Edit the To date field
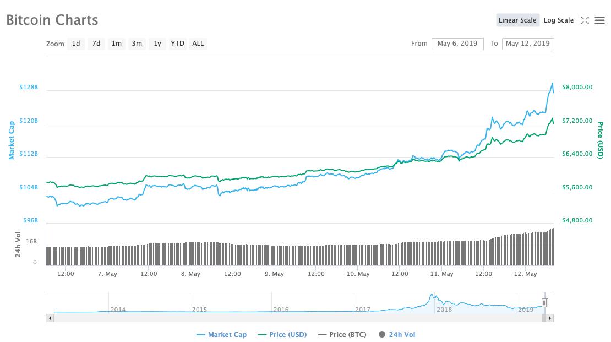Screen dimensions: 611x342 tap(528, 44)
